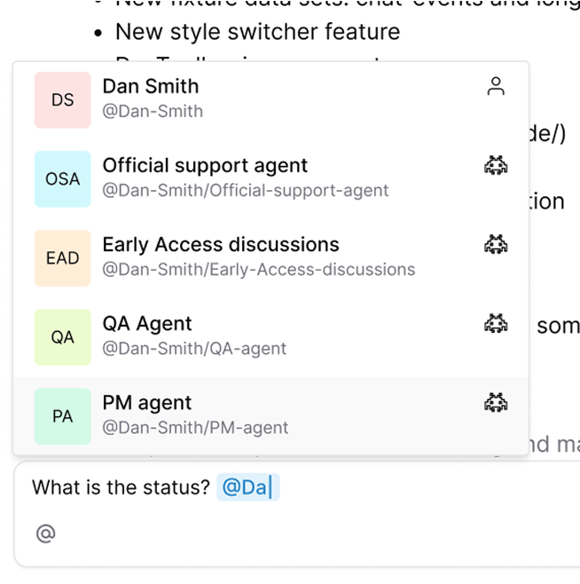Click the bot icon beside PM agent

pos(496,403)
